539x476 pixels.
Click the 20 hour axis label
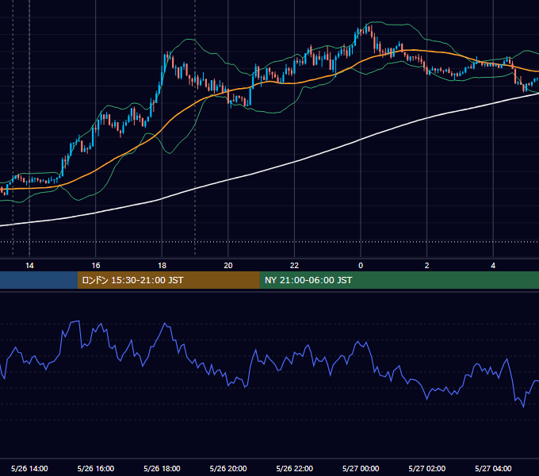click(228, 266)
